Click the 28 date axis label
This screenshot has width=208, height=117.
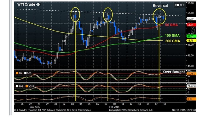click(39, 104)
